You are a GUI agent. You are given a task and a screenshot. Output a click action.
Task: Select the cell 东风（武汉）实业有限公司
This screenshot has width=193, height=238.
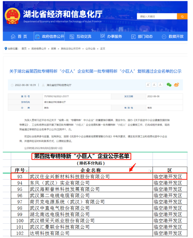tap(91, 183)
